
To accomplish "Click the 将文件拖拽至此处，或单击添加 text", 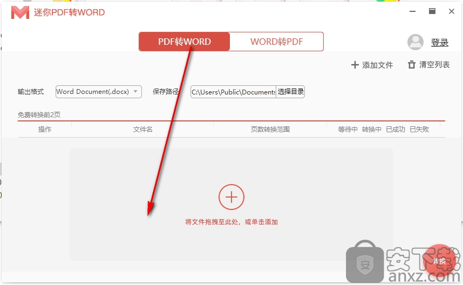I will pos(231,222).
